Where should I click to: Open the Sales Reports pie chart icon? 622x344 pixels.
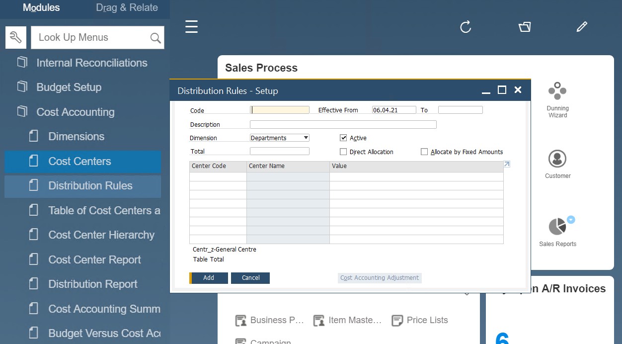[x=557, y=227]
